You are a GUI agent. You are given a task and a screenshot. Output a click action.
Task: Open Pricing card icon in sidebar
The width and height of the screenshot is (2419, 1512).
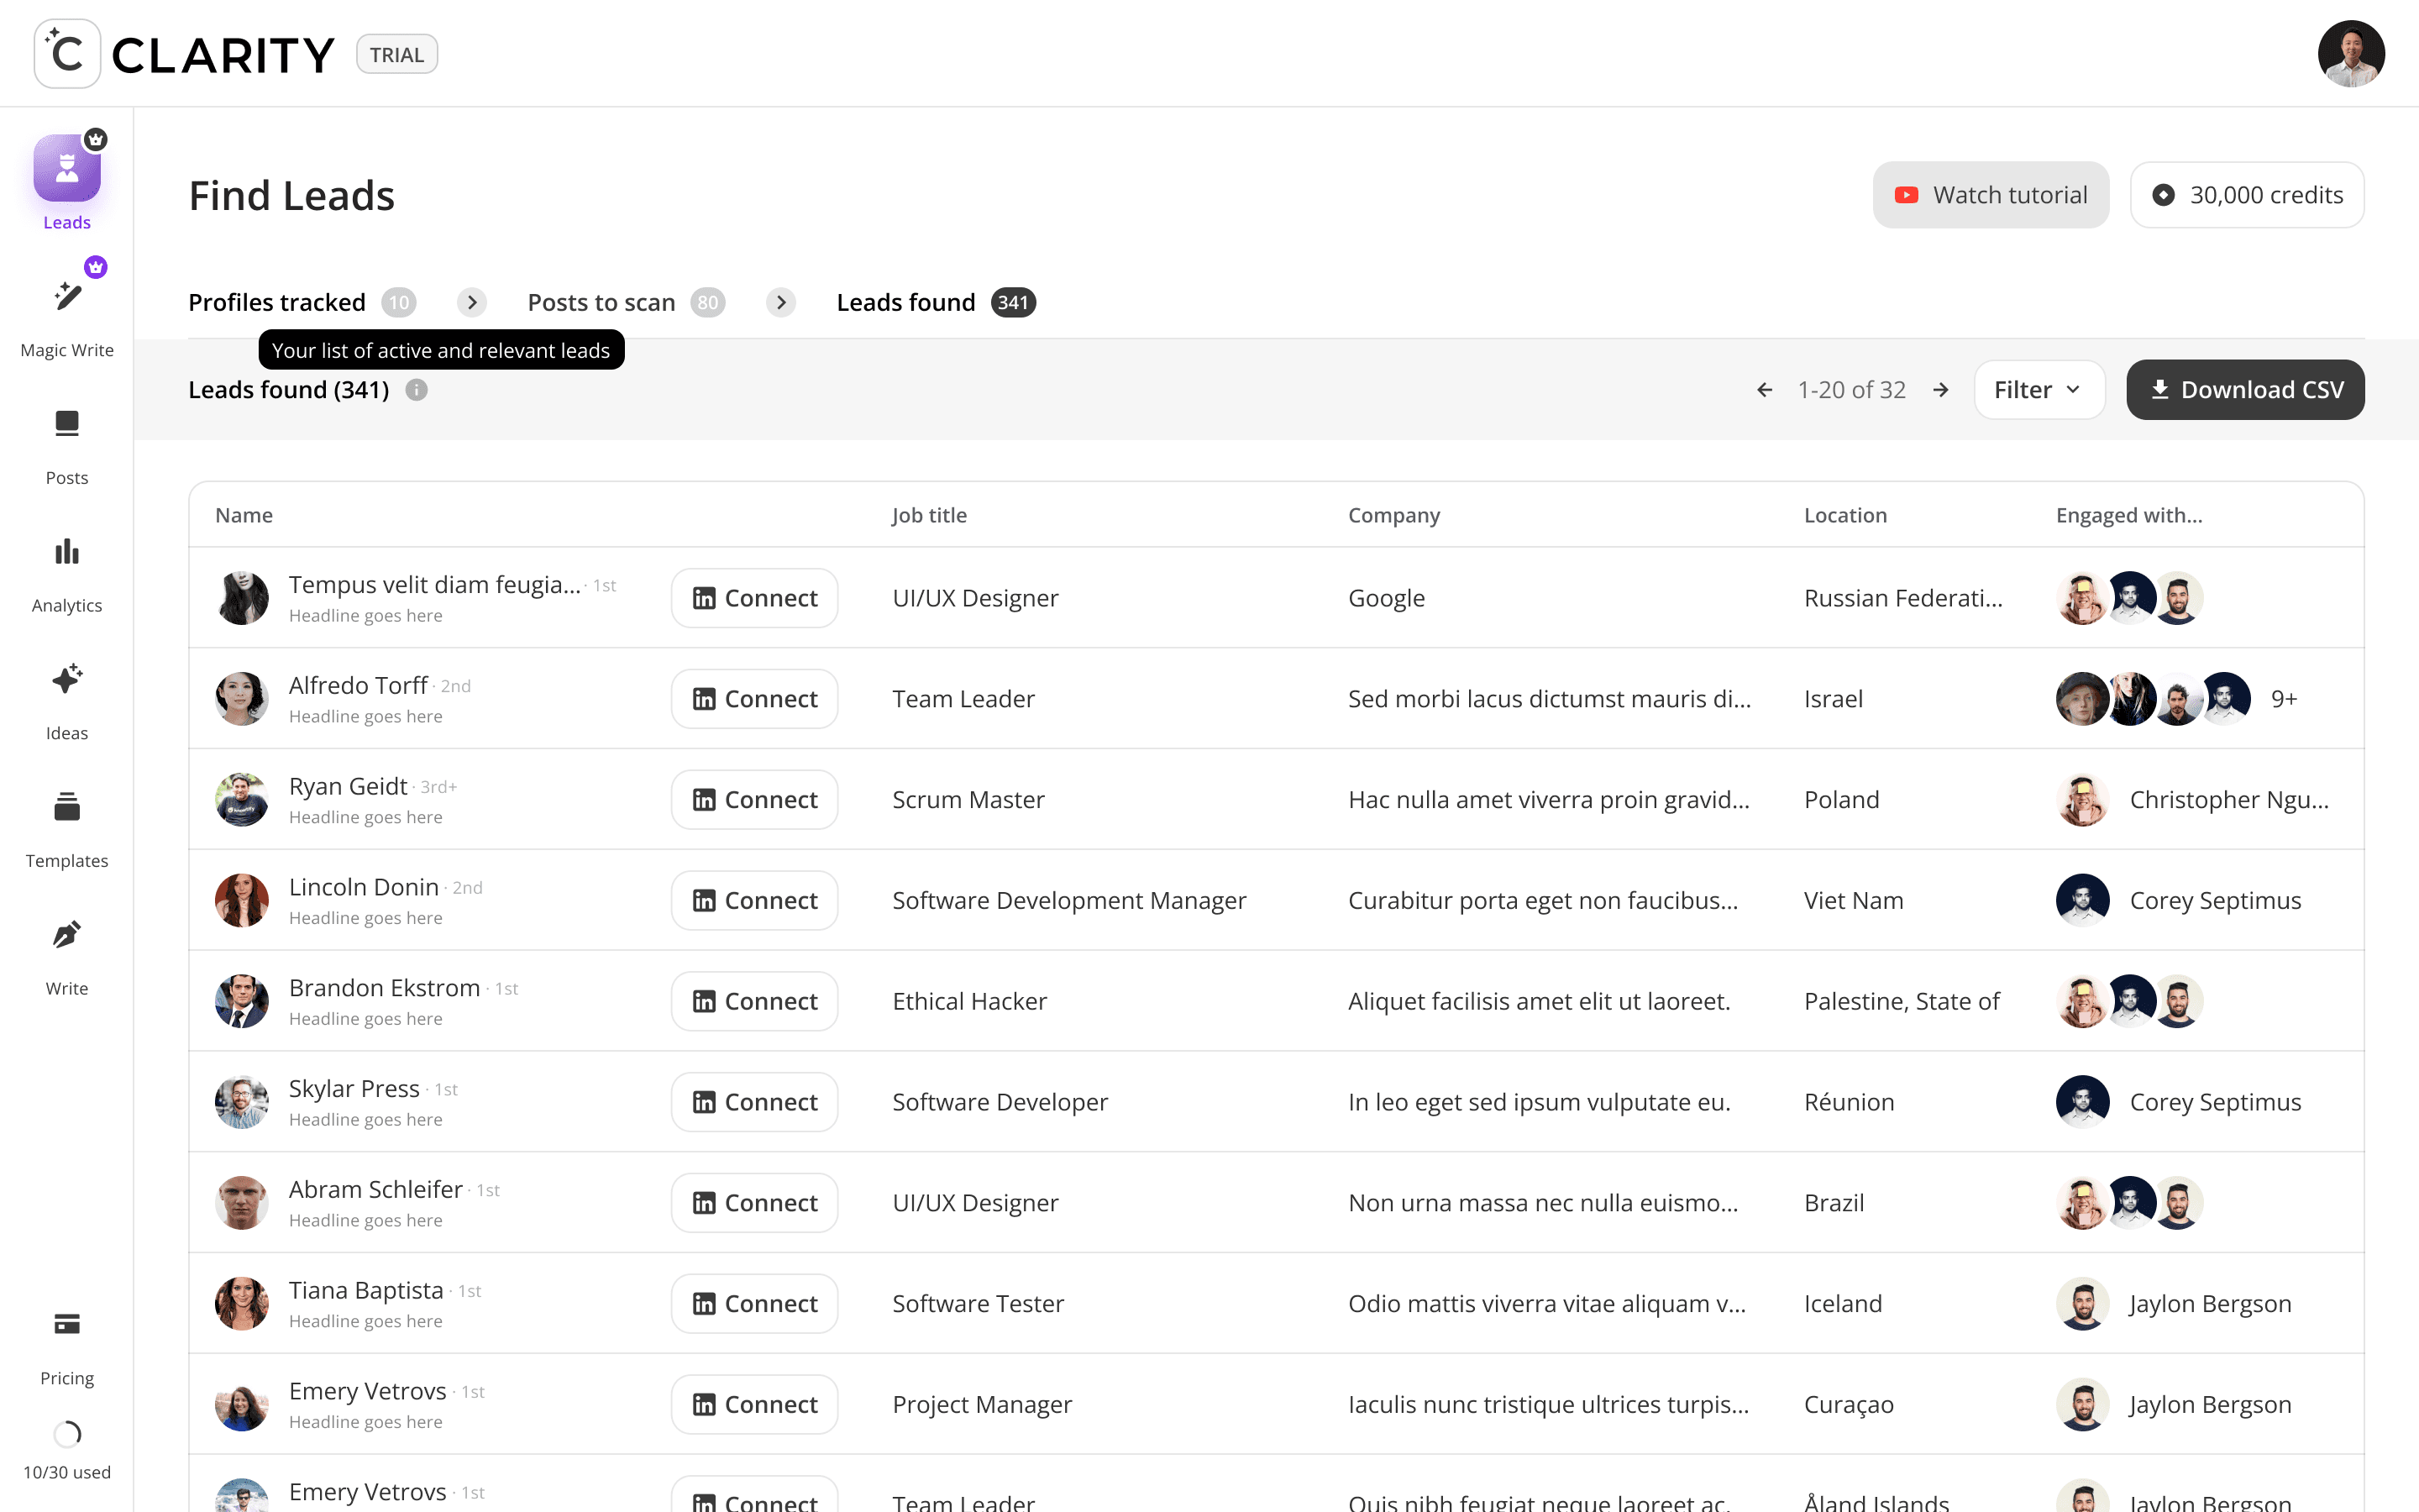67,1325
